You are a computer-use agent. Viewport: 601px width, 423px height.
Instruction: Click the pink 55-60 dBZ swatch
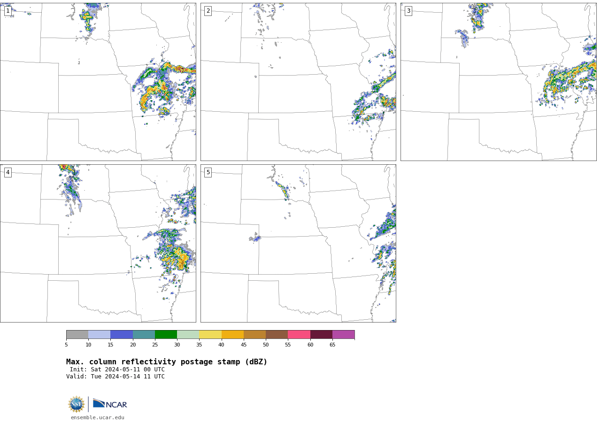pyautogui.click(x=299, y=335)
